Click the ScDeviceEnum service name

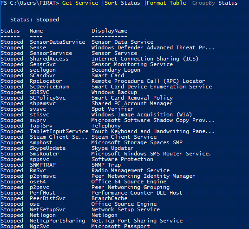pyautogui.click(x=49, y=87)
